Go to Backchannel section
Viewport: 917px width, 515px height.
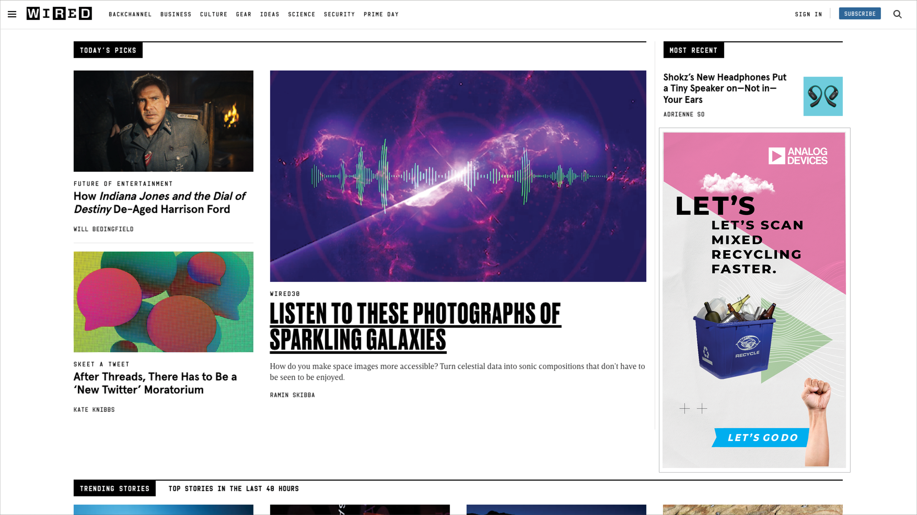[x=130, y=14]
